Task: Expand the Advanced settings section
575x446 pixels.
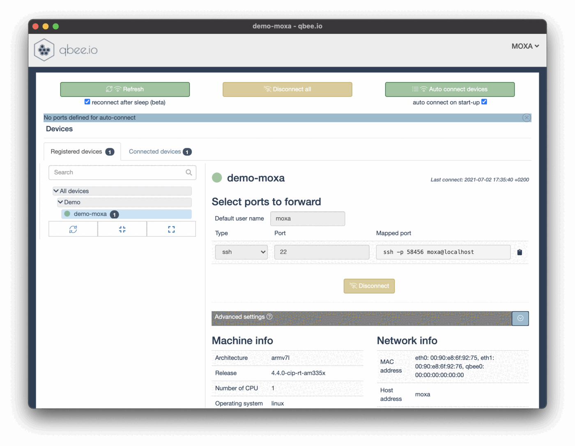Action: 520,318
